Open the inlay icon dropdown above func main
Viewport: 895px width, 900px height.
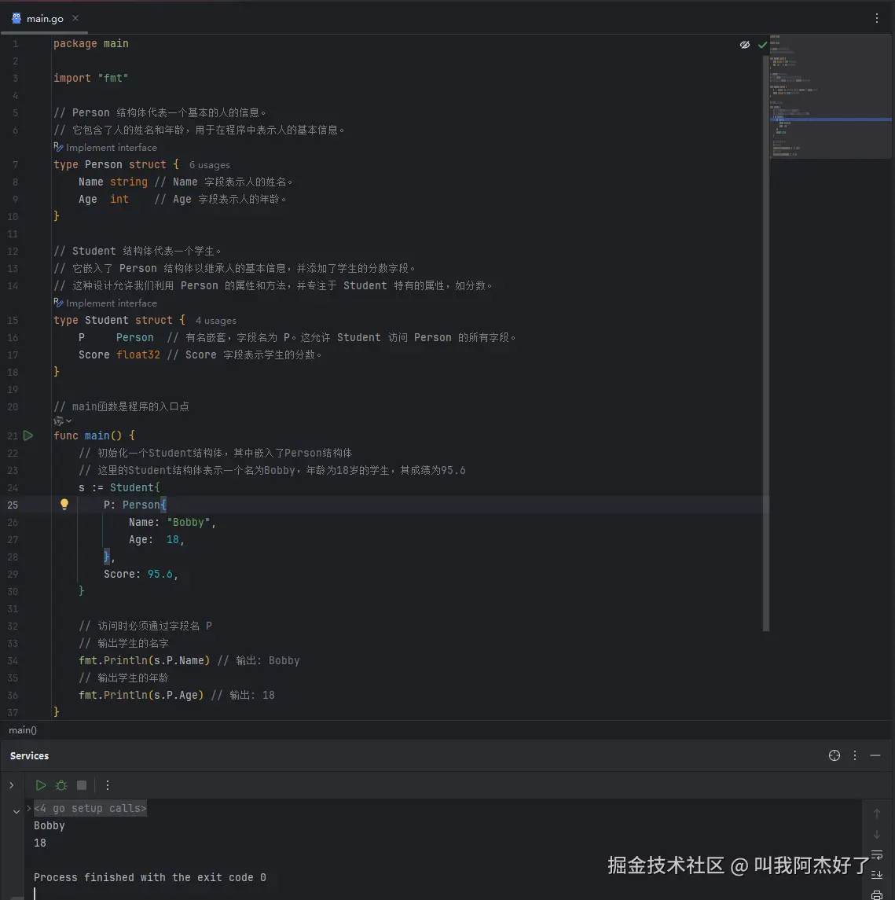pyautogui.click(x=63, y=421)
